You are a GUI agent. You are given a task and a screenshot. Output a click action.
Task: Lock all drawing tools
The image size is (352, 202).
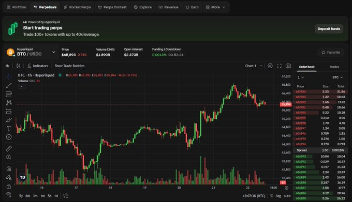[9, 186]
